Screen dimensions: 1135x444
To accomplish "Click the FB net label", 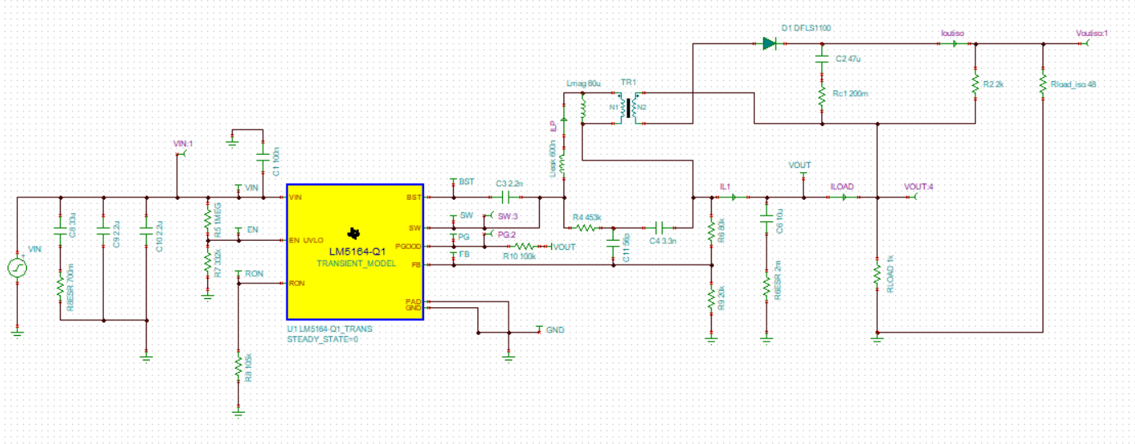I will coord(464,255).
